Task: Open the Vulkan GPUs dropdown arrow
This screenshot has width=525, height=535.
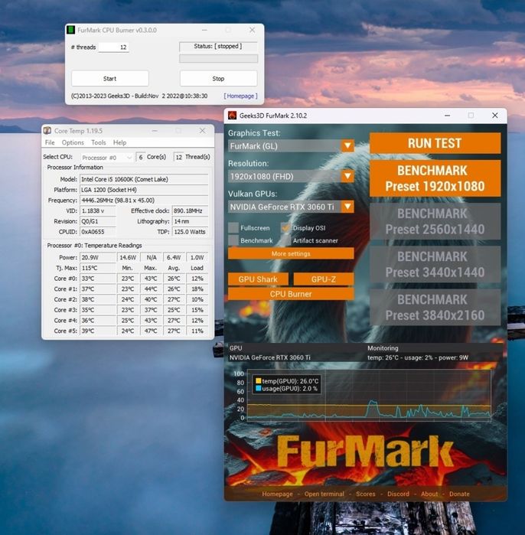Action: tap(347, 207)
